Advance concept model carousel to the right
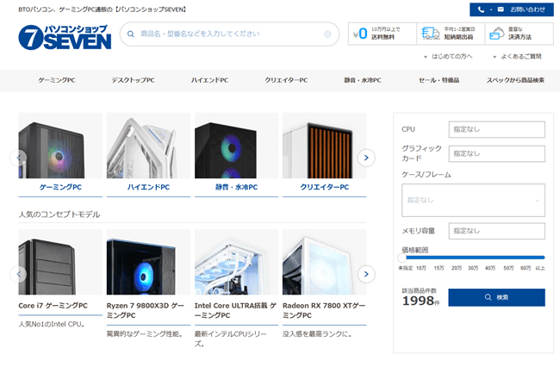The image size is (560, 373). (366, 274)
